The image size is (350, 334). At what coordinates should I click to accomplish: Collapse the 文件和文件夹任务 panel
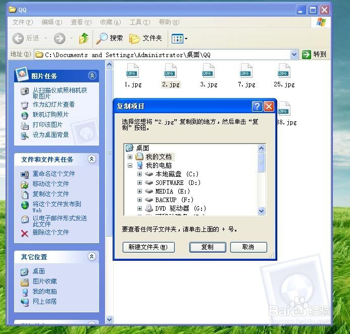(92, 159)
